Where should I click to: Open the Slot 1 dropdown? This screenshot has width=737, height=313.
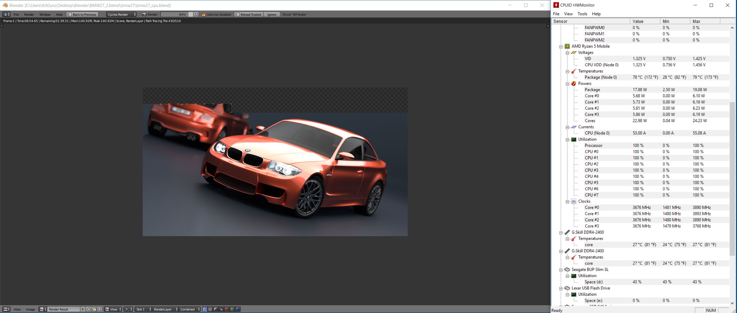(143, 309)
